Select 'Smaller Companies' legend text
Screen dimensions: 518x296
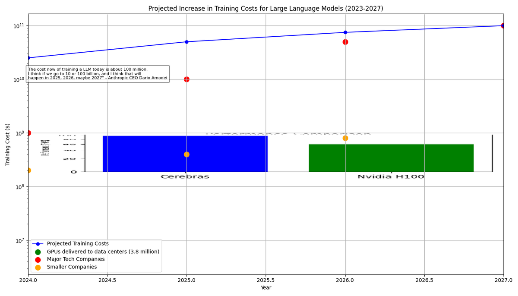pyautogui.click(x=72, y=267)
